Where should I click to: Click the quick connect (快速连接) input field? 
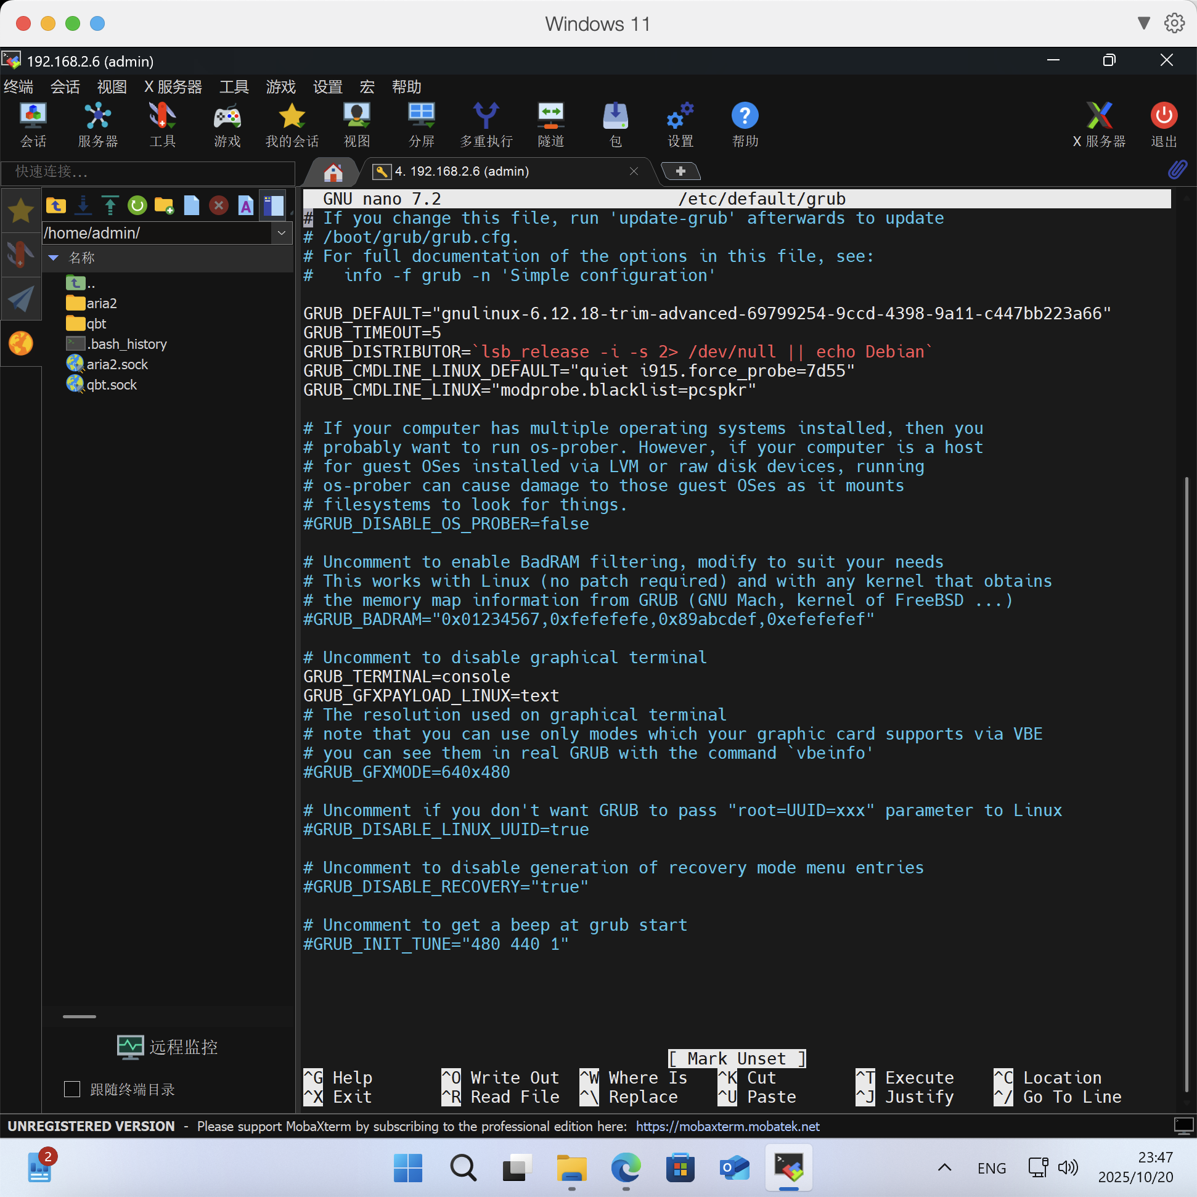tap(147, 171)
